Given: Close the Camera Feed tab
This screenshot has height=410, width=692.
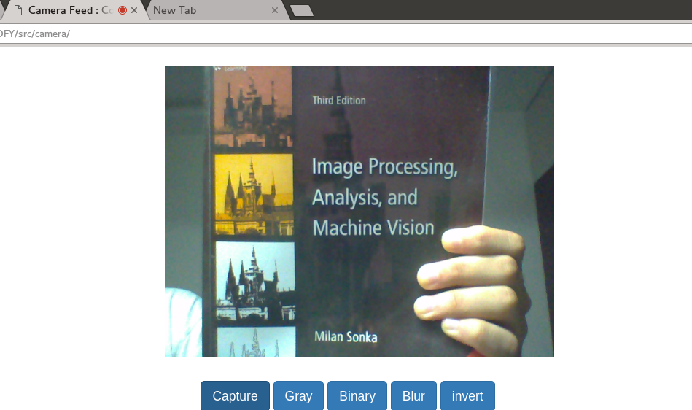Looking at the screenshot, I should [x=134, y=10].
